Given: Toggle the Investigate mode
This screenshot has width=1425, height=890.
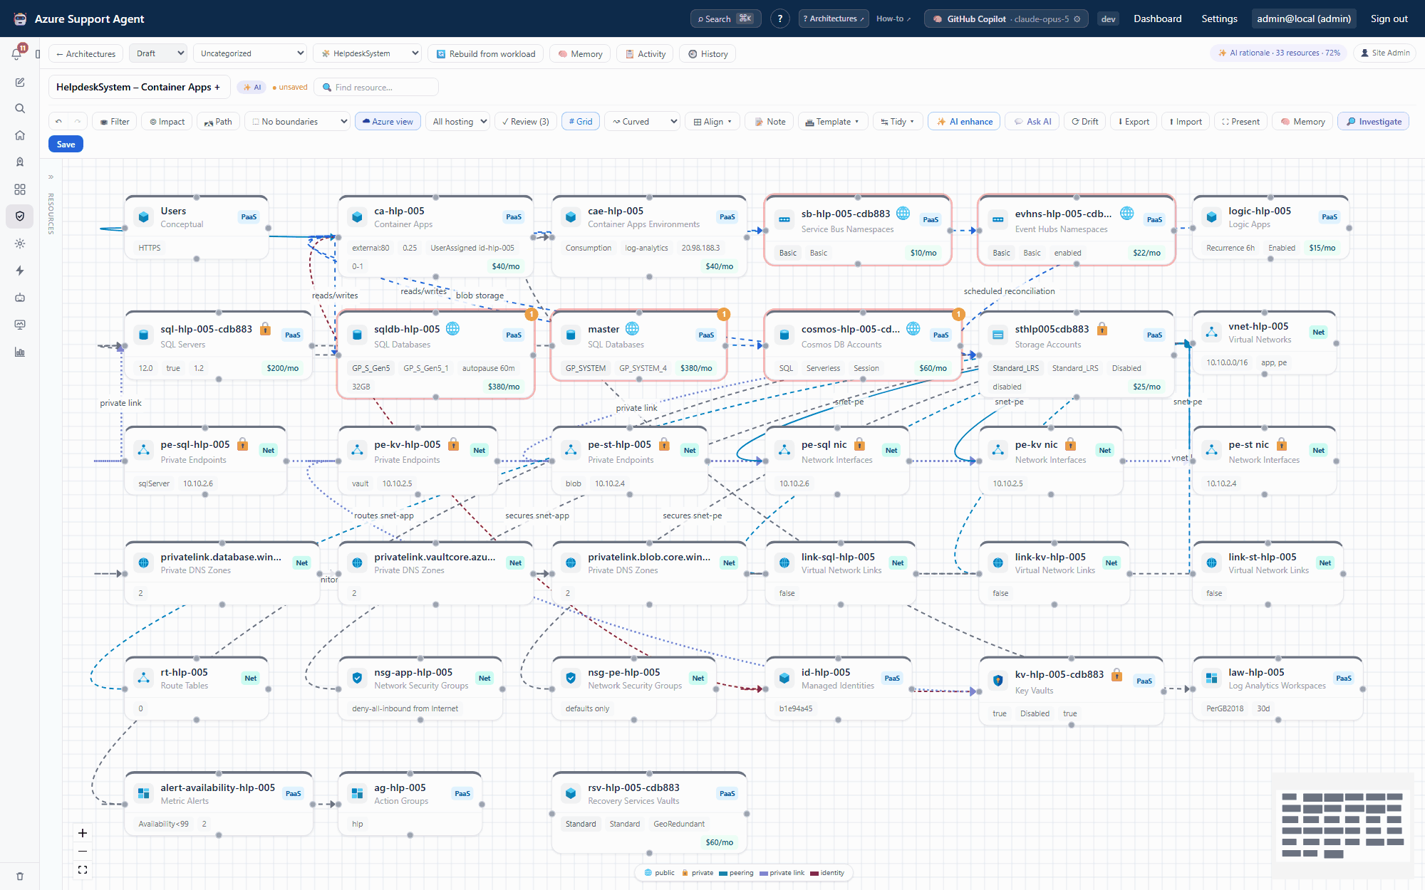Looking at the screenshot, I should 1374,122.
